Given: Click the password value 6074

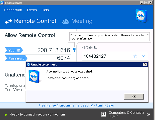Looking at the screenshot, I should 63,58.
